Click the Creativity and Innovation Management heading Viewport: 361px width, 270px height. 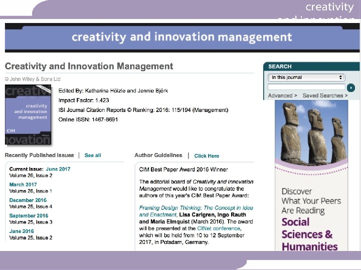click(89, 66)
